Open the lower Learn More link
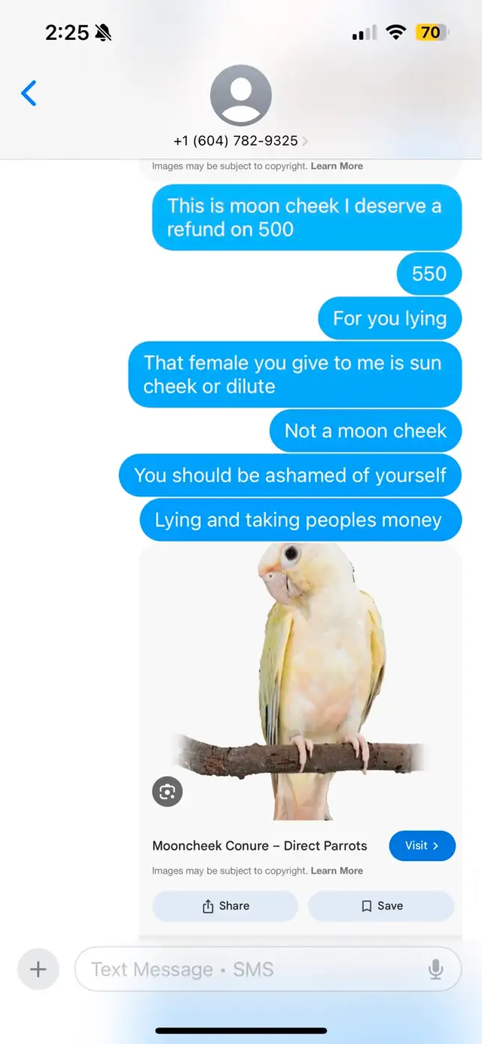 click(x=337, y=871)
